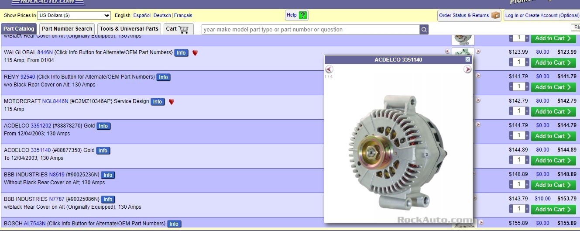The width and height of the screenshot is (580, 231).
Task: Decrease quantity for the $141.79 REMY part
Action: click(x=511, y=87)
